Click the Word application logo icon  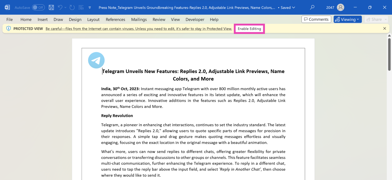point(7,7)
